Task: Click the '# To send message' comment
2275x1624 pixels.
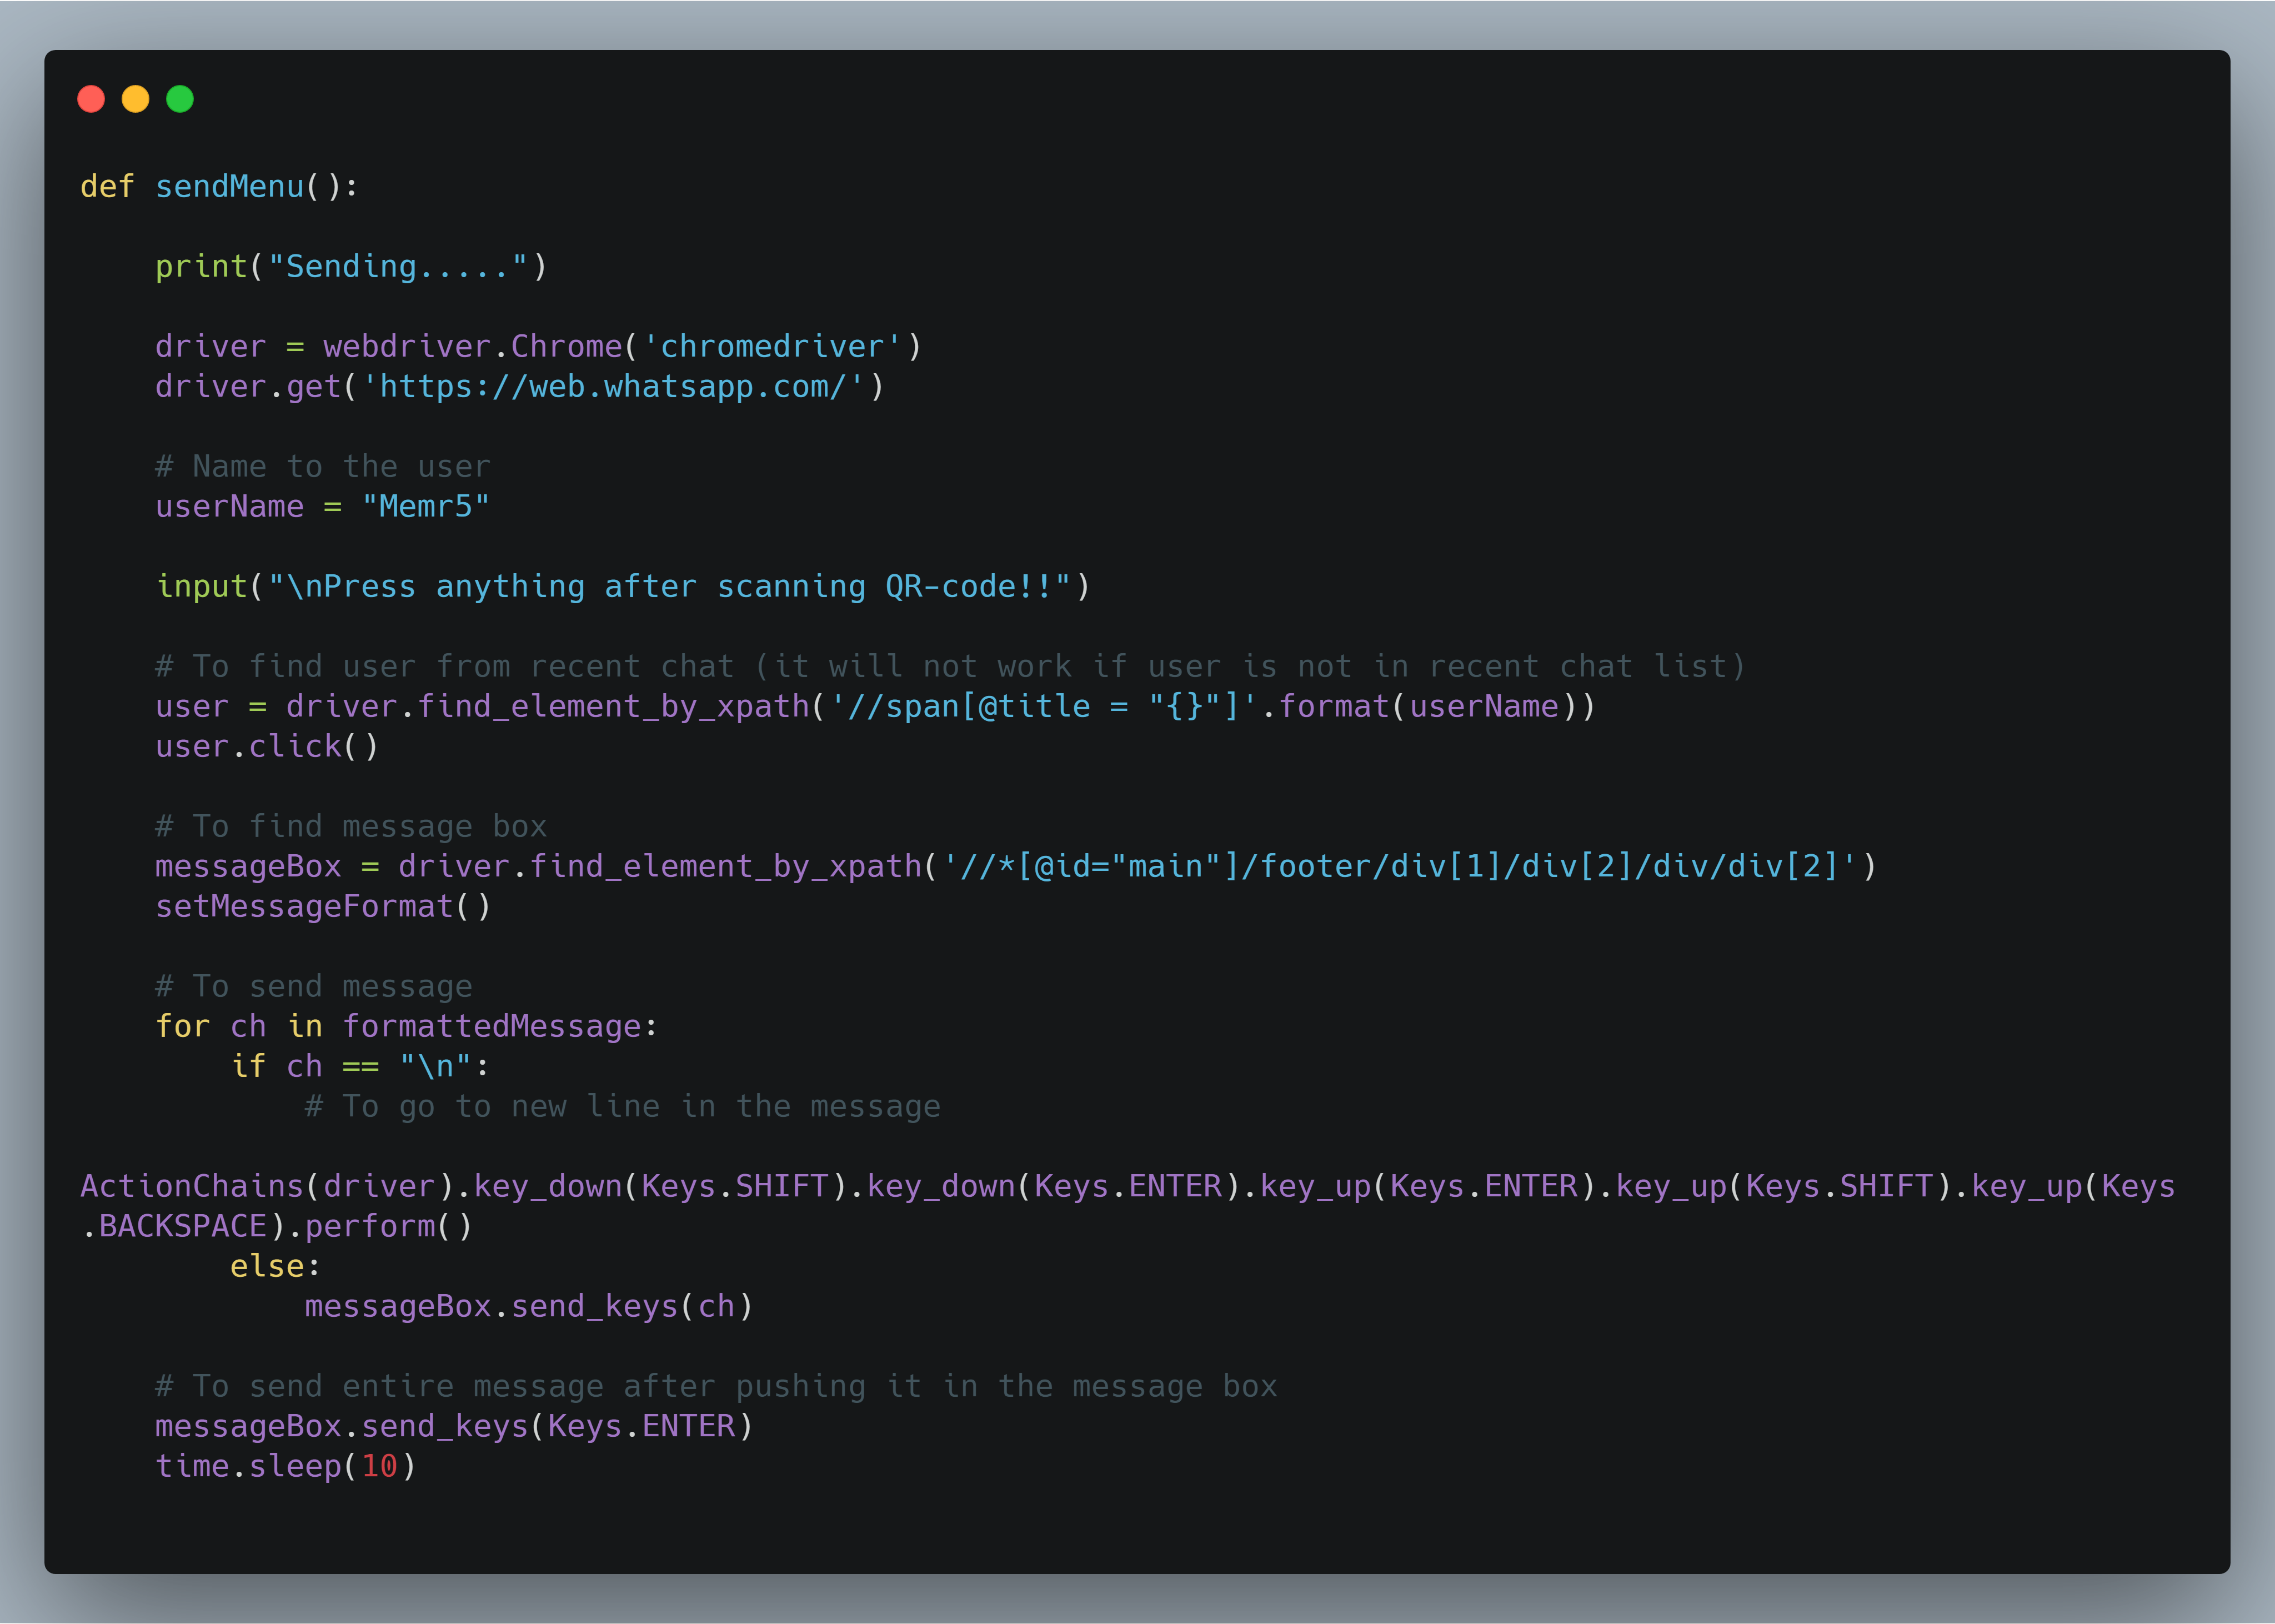Action: click(x=313, y=987)
